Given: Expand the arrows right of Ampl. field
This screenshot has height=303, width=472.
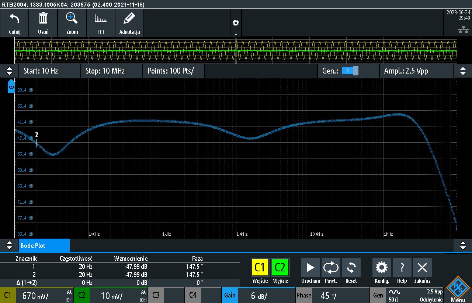Looking at the screenshot, I should click(462, 71).
